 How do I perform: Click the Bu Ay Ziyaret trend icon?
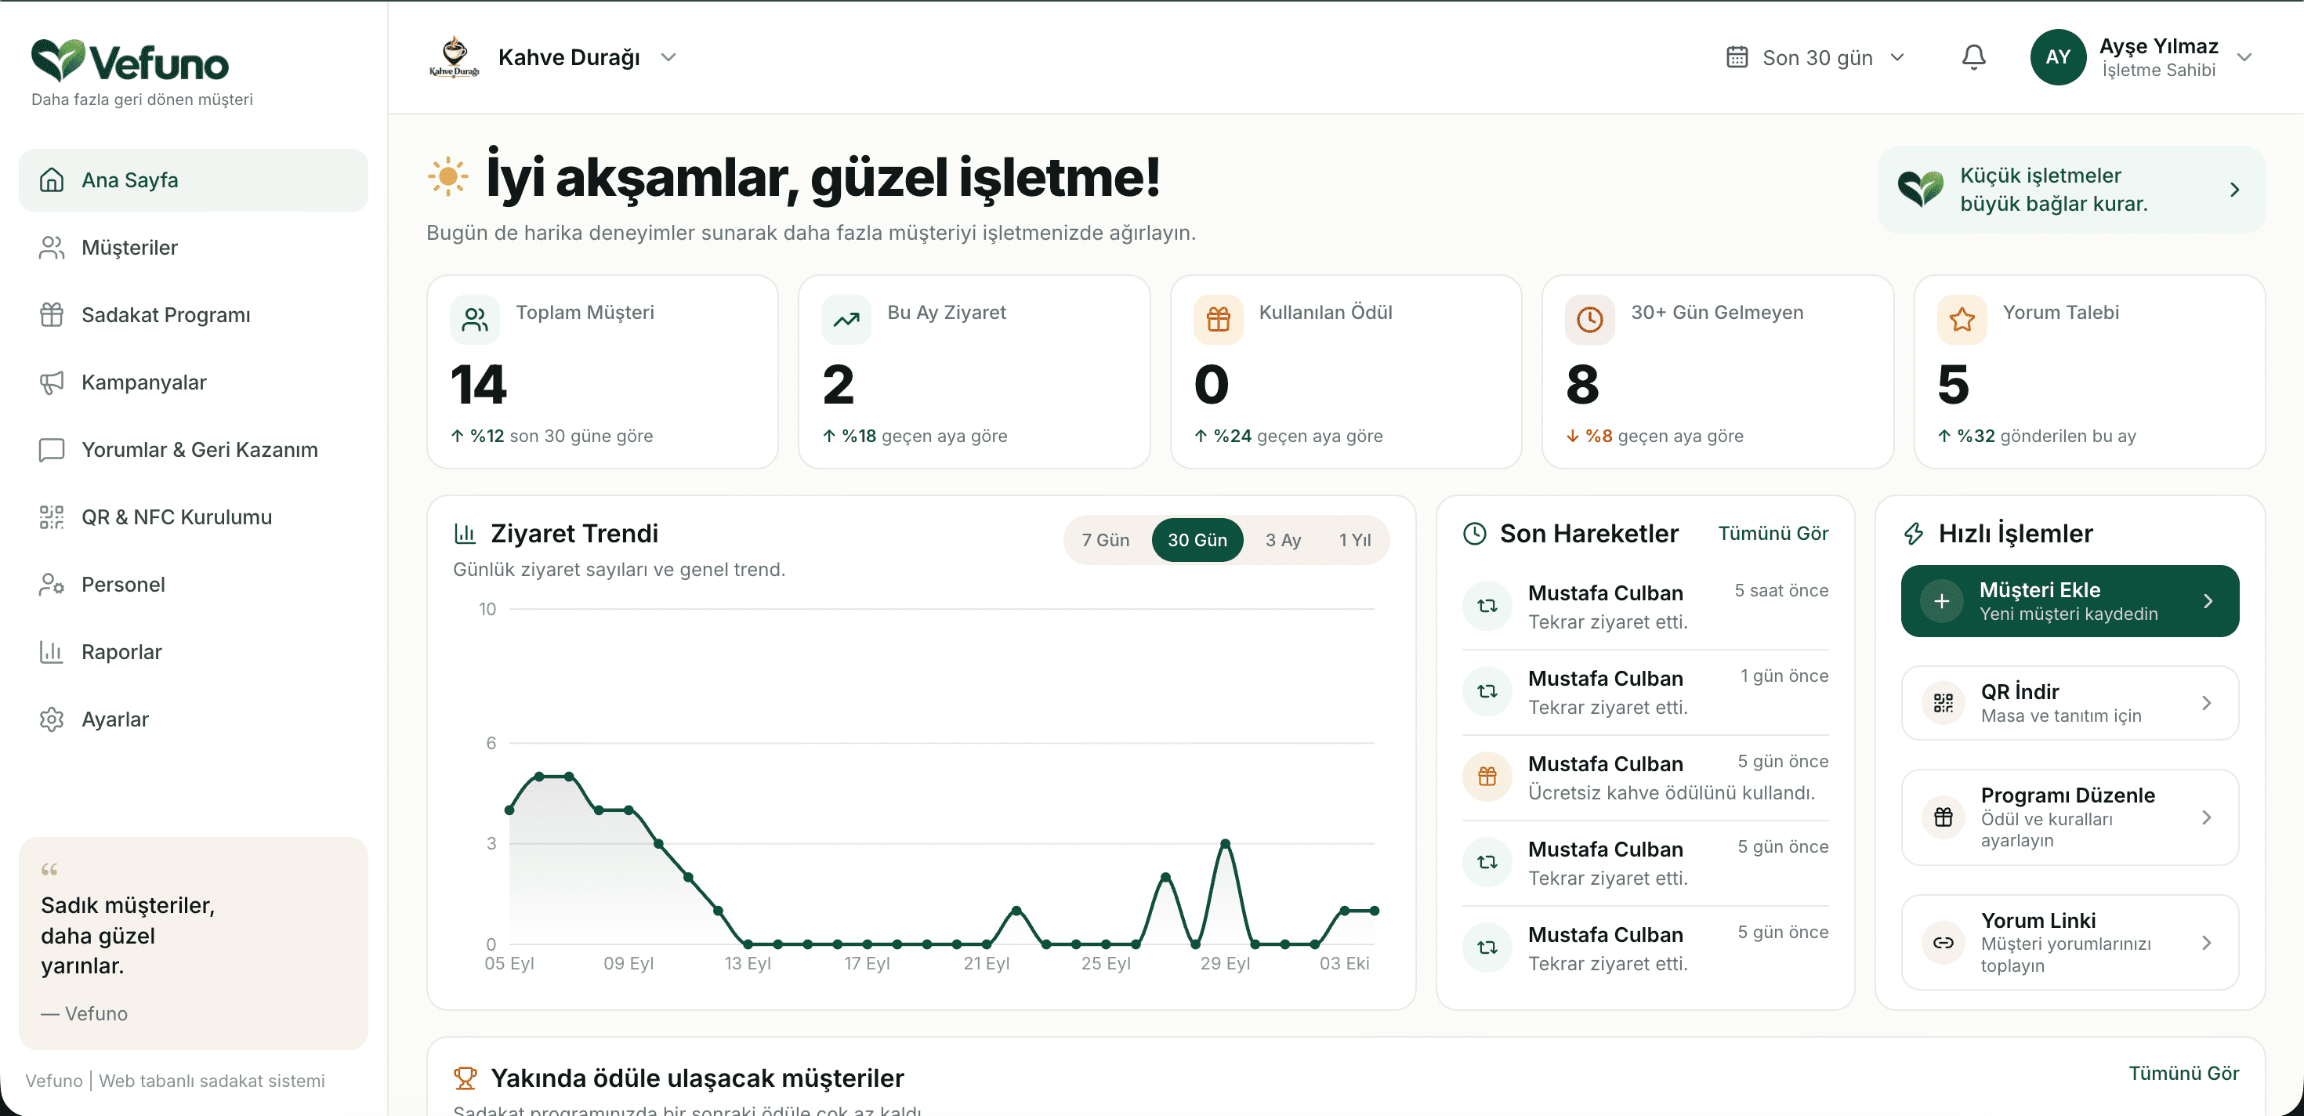[x=846, y=319]
